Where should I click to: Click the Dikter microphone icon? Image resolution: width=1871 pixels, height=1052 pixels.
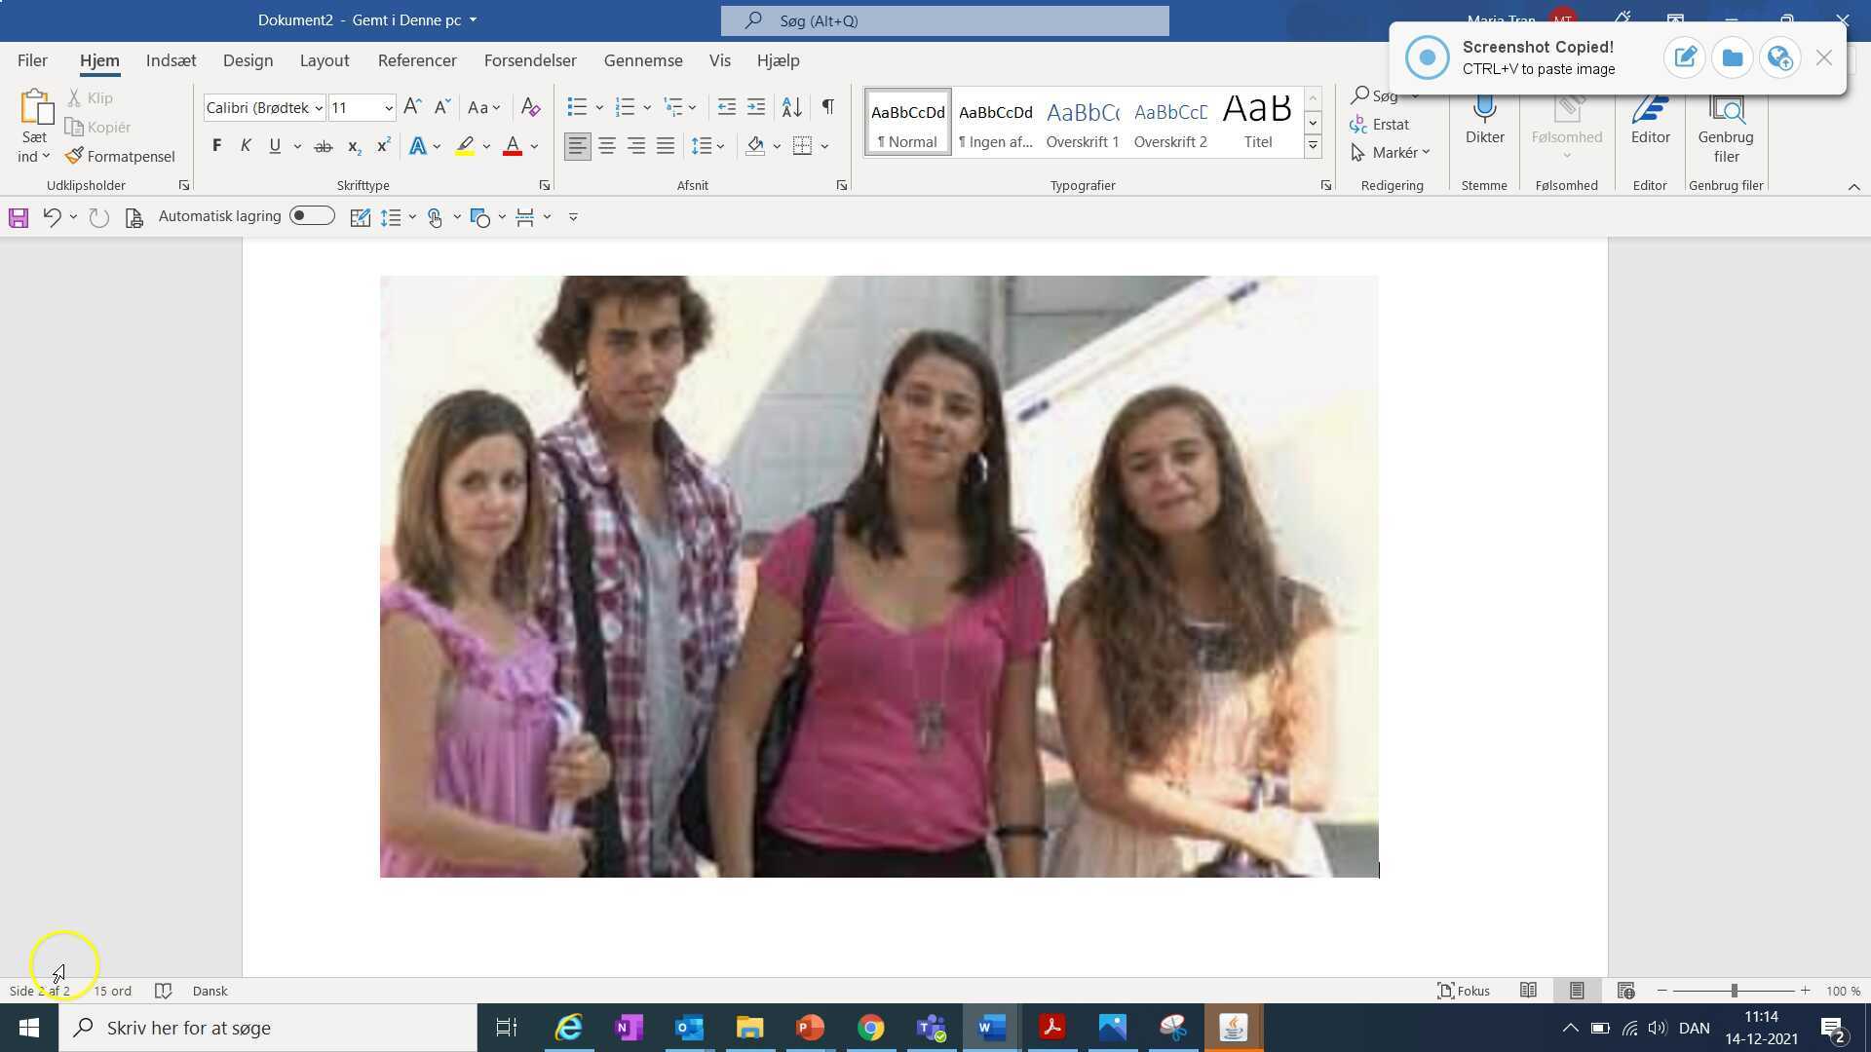1484,109
